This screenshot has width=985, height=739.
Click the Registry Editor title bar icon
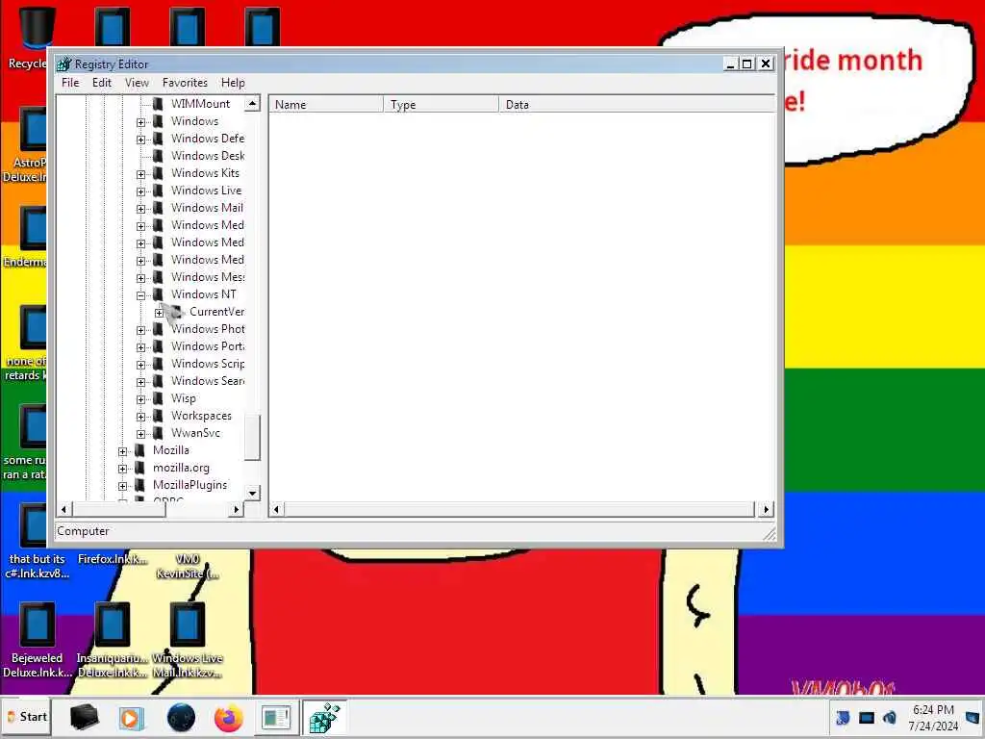(63, 64)
